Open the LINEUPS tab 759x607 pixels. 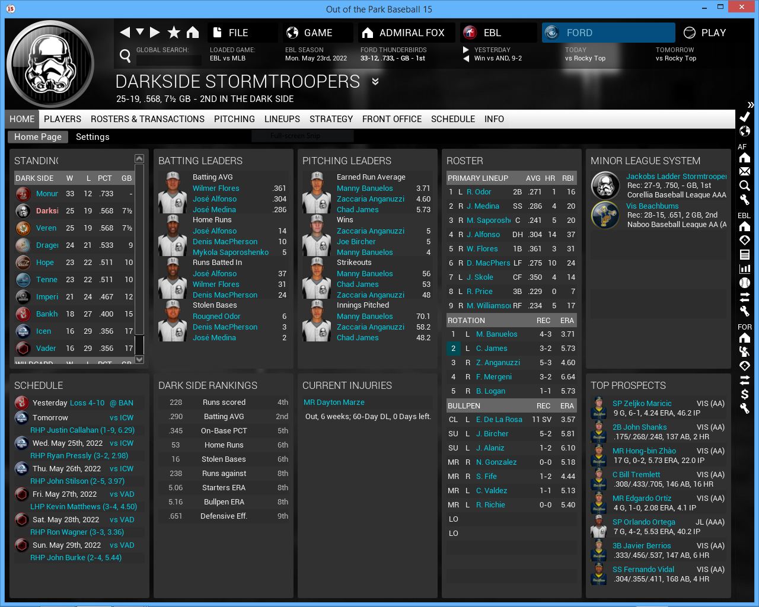[x=282, y=119]
